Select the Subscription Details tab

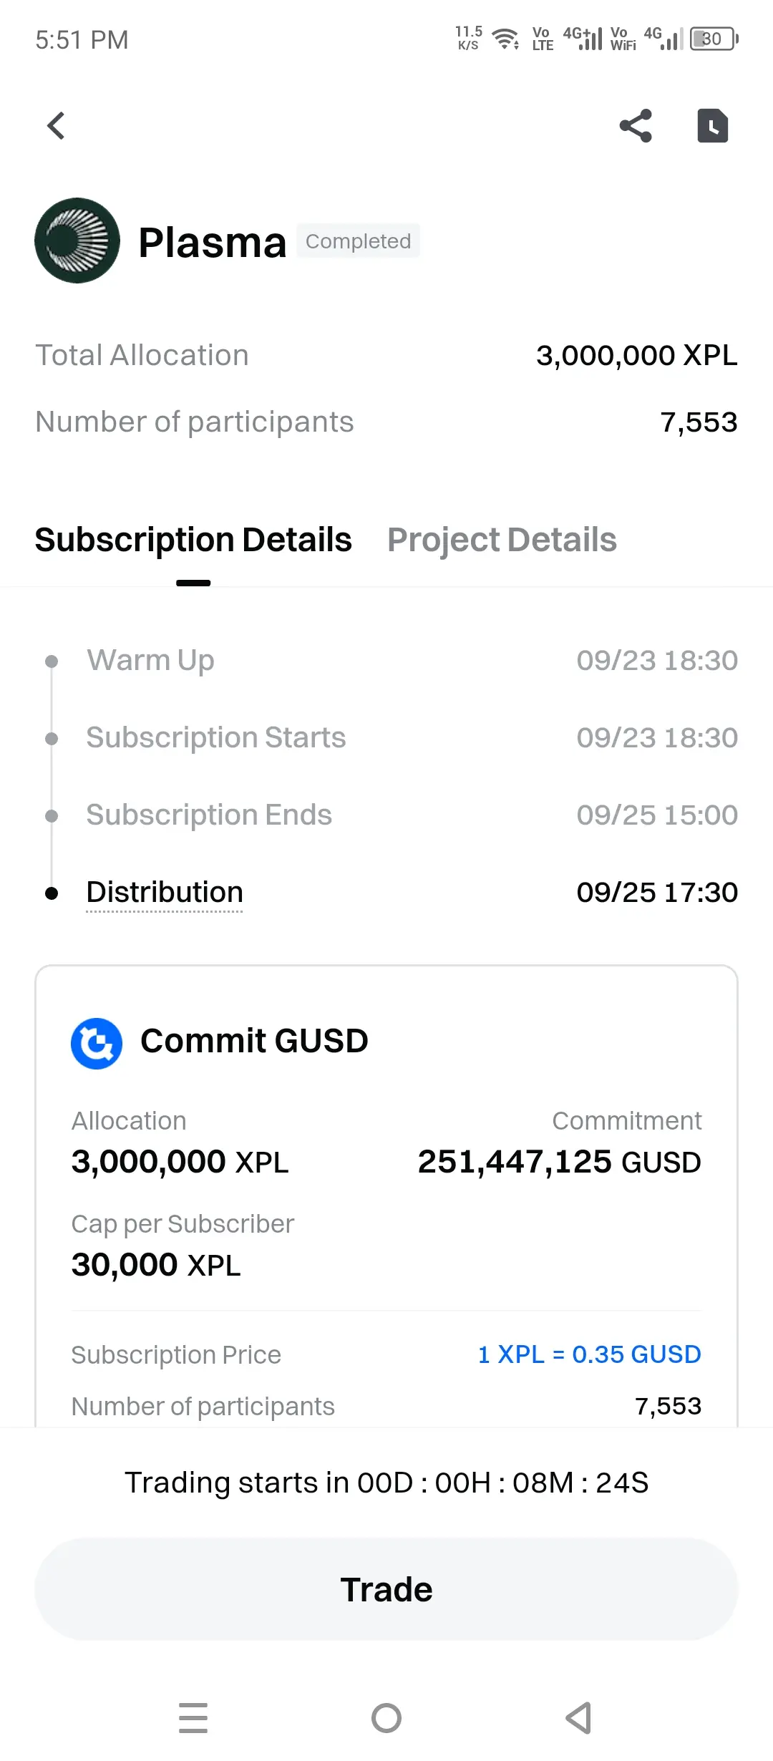pyautogui.click(x=193, y=540)
